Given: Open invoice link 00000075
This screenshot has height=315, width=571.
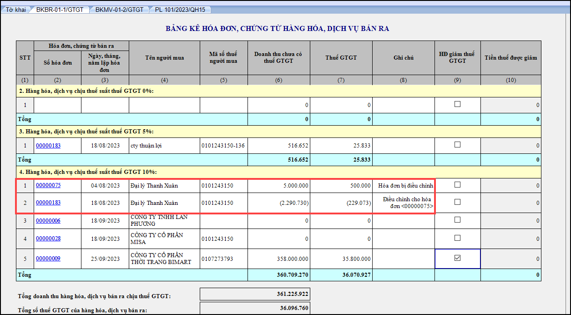Looking at the screenshot, I should (x=48, y=185).
